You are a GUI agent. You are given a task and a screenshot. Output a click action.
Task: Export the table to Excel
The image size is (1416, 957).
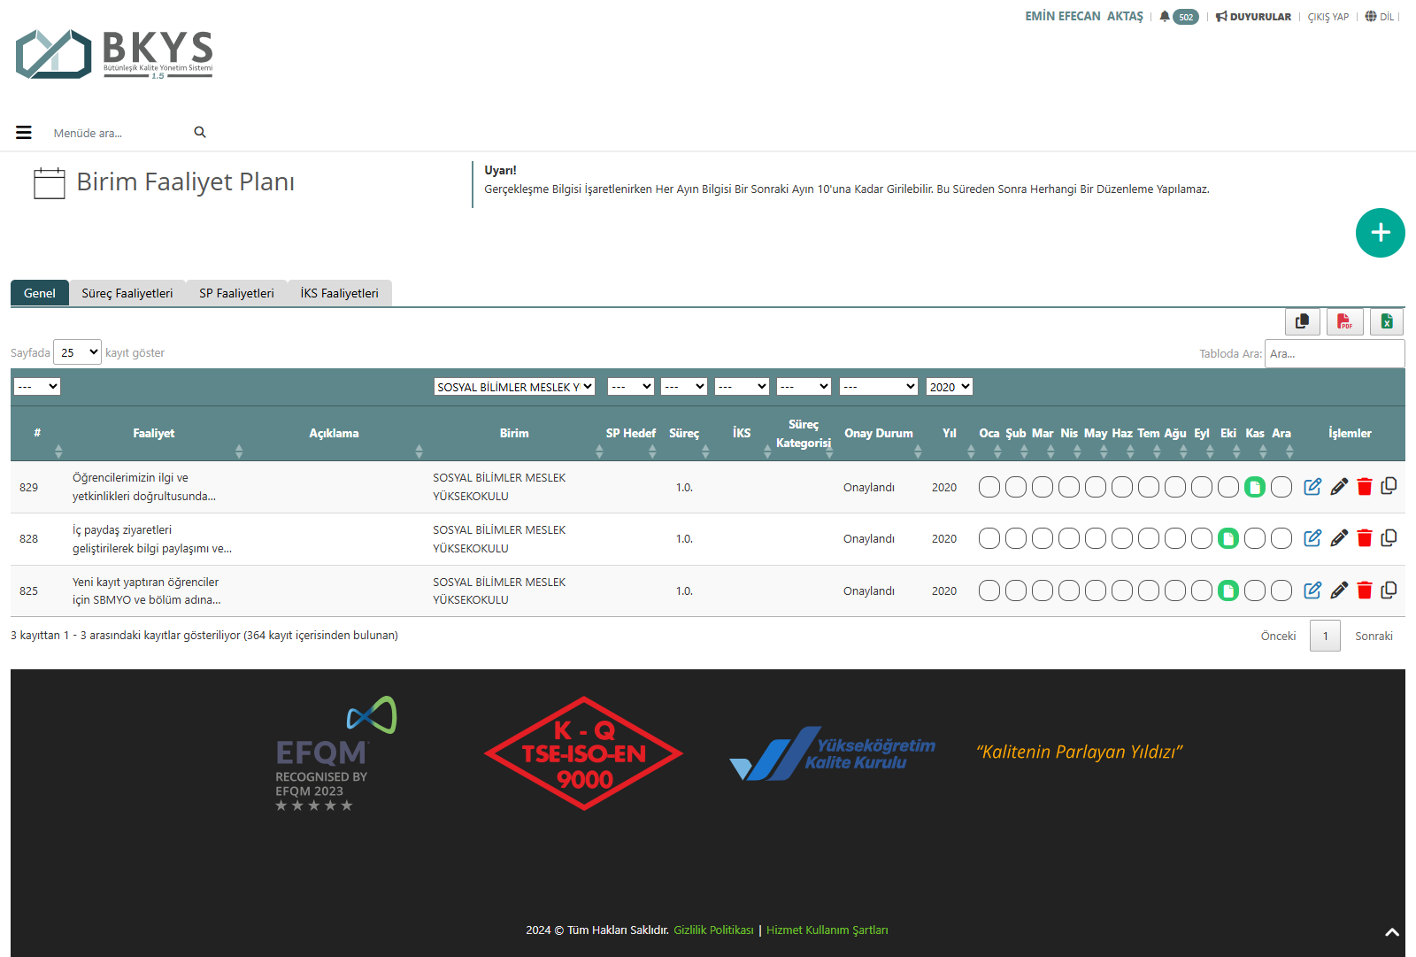(x=1387, y=321)
